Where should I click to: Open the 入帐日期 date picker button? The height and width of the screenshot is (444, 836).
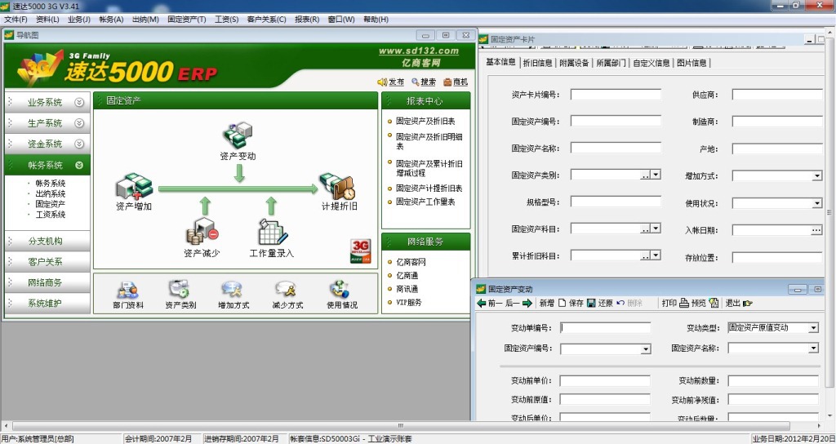[816, 230]
